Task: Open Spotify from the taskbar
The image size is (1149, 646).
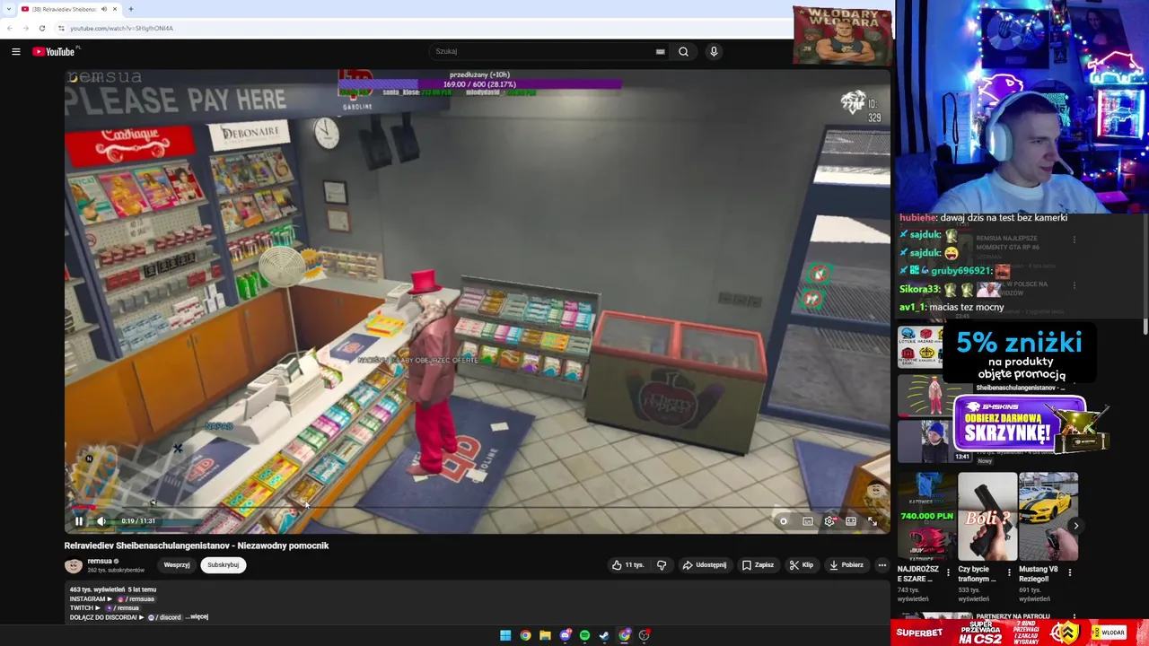Action: tap(585, 635)
